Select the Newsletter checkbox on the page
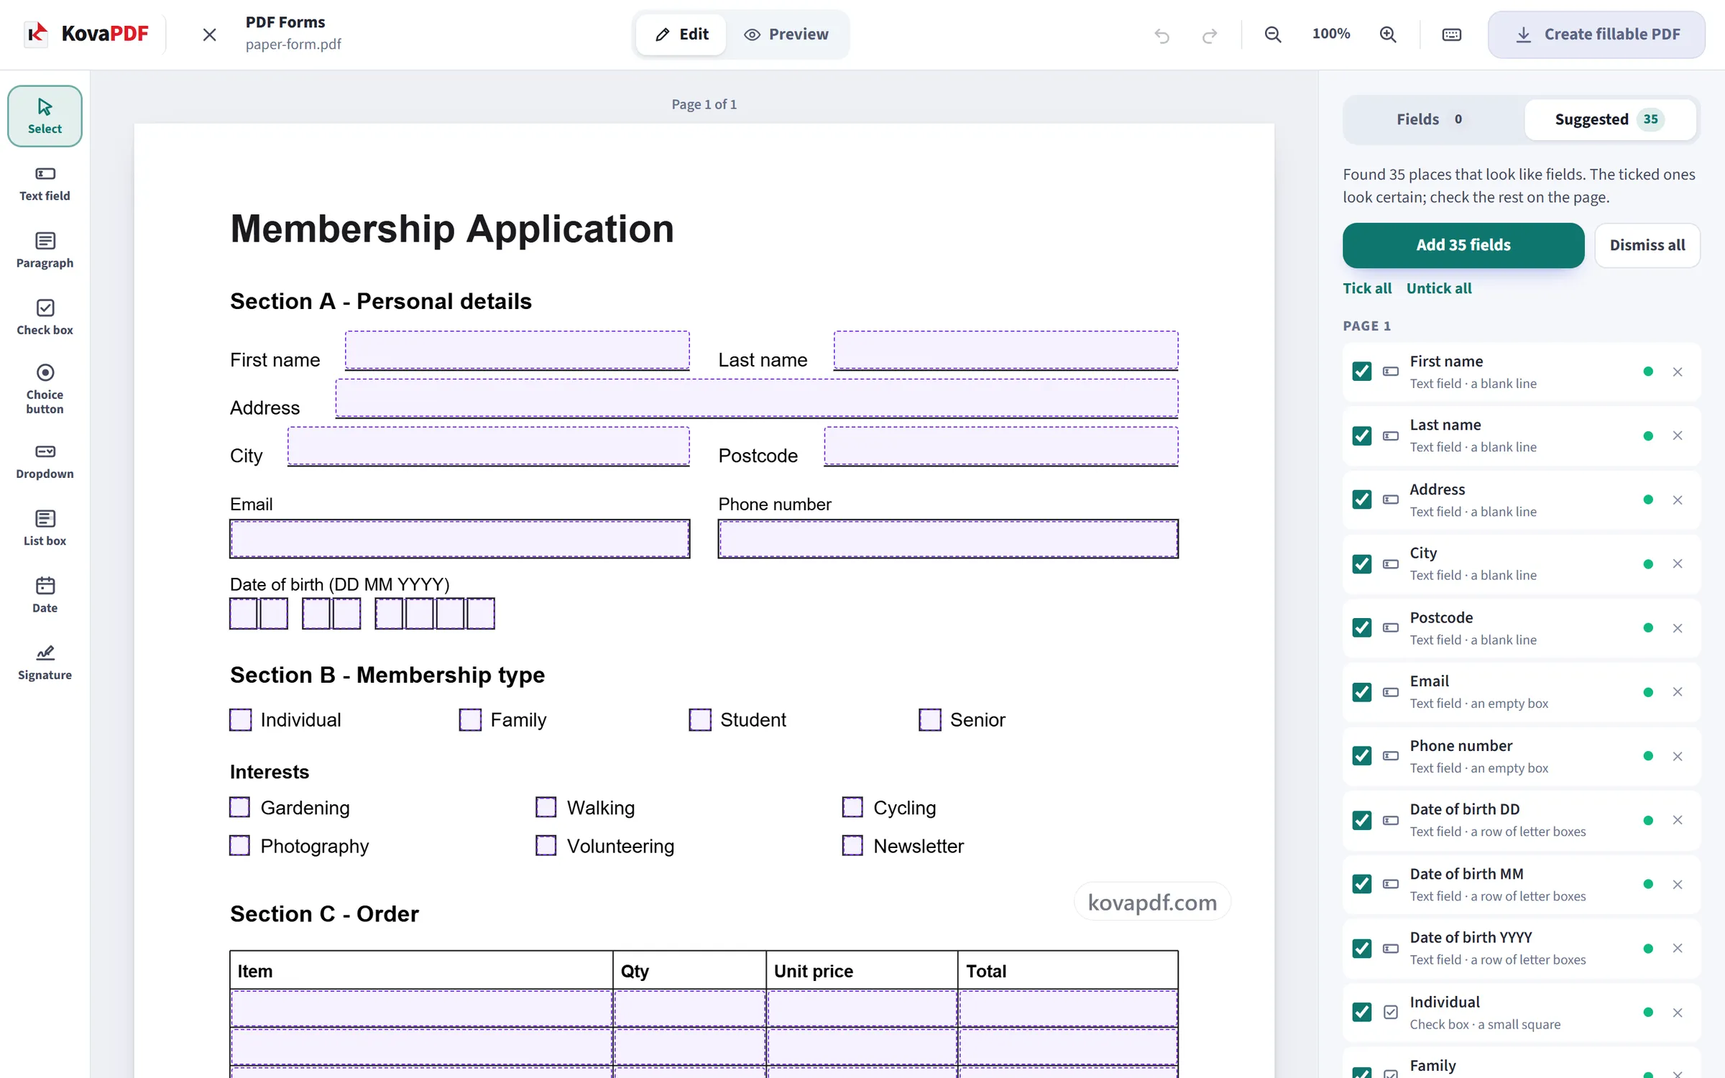Screen dimensions: 1725x1078 [x=852, y=845]
